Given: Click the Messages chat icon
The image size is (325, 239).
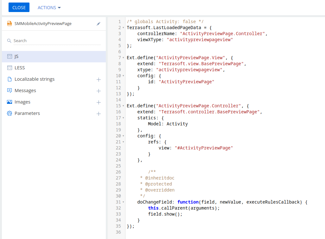Looking at the screenshot, I should (x=10, y=91).
